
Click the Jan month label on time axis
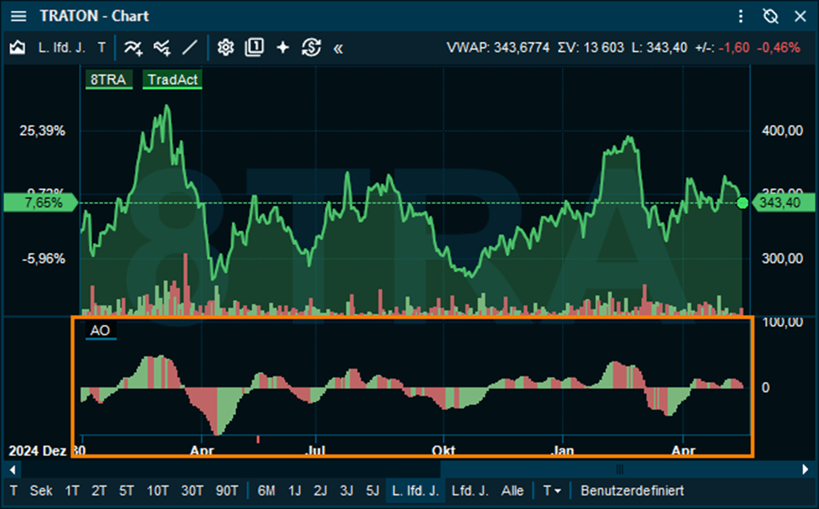pyautogui.click(x=562, y=450)
